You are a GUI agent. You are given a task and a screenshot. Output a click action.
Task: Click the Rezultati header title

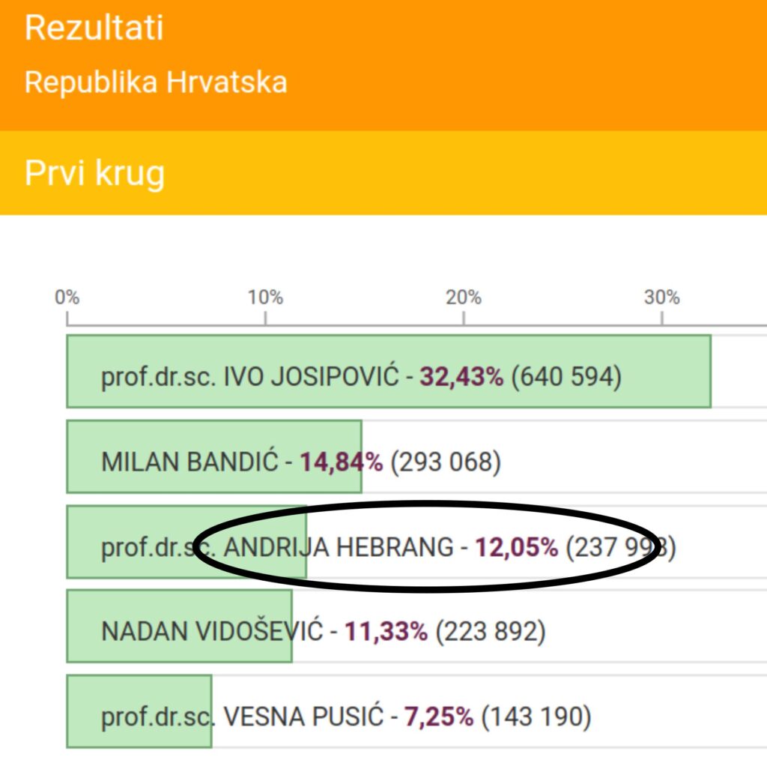(94, 28)
